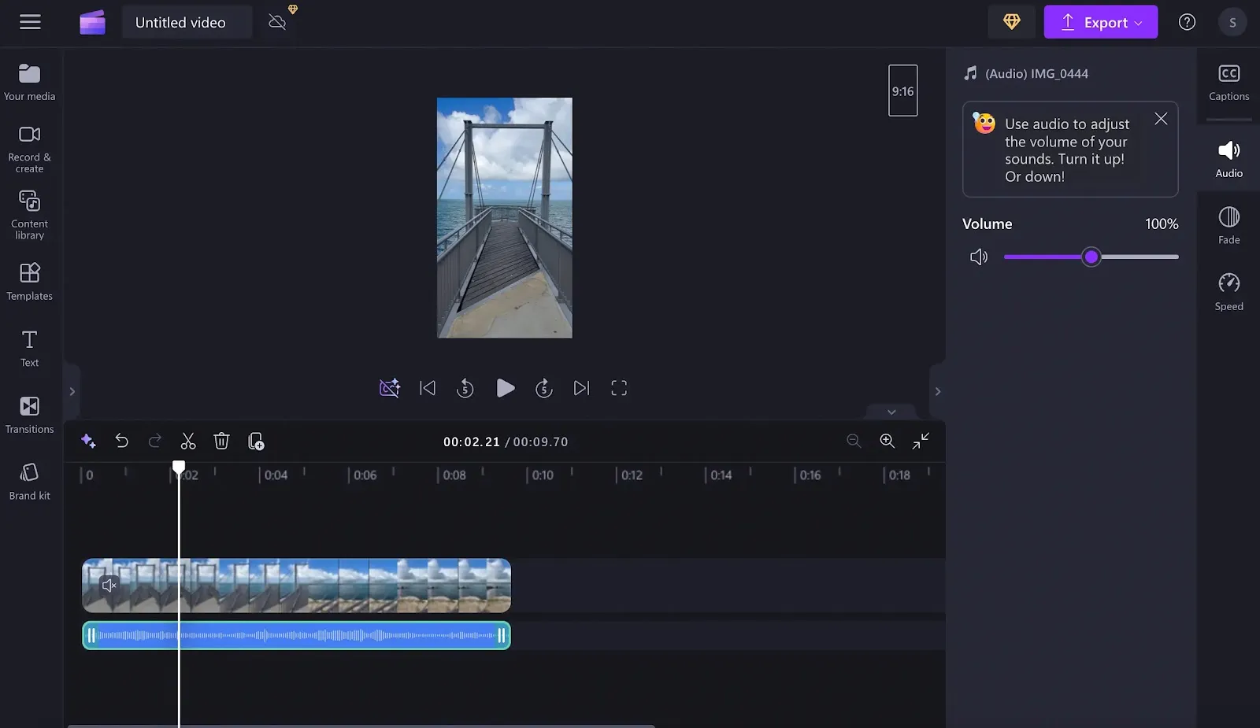
Task: Enter fullscreen preview mode
Action: click(619, 388)
